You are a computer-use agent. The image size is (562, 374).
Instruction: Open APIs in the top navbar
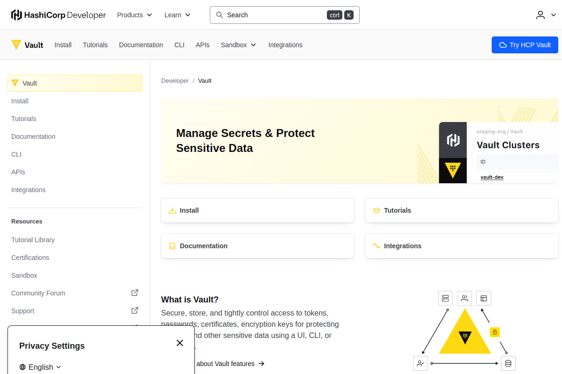click(203, 45)
